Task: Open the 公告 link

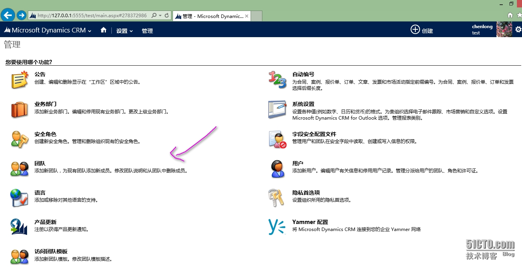Action: pyautogui.click(x=40, y=74)
